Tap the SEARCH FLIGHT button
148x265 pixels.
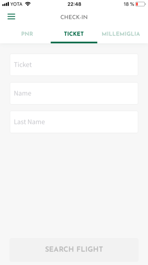tap(74, 250)
